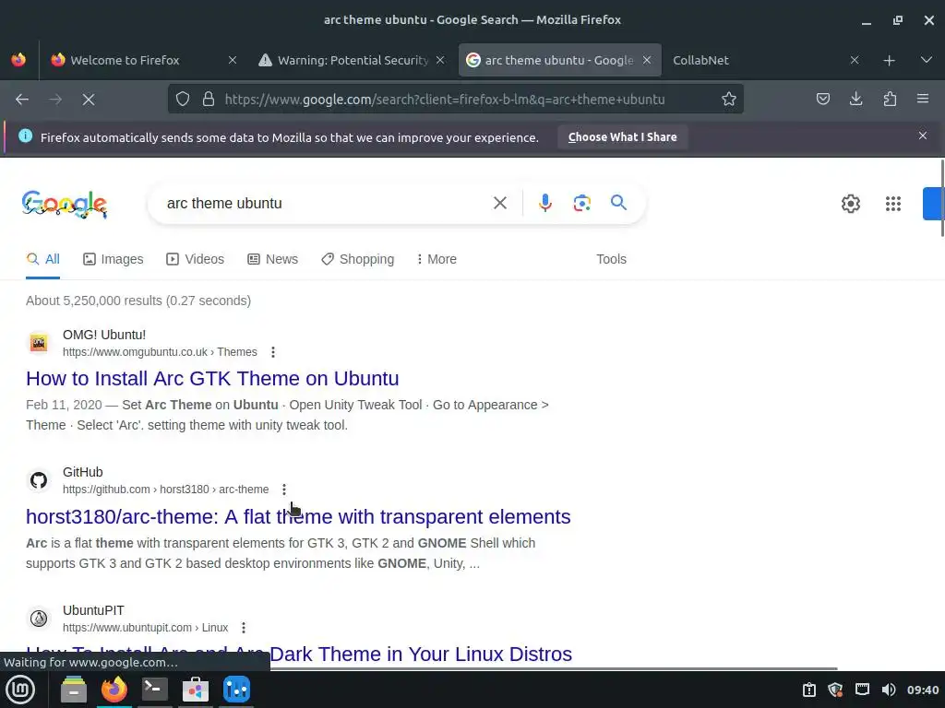Submit search with the magnifier icon

[x=618, y=202]
